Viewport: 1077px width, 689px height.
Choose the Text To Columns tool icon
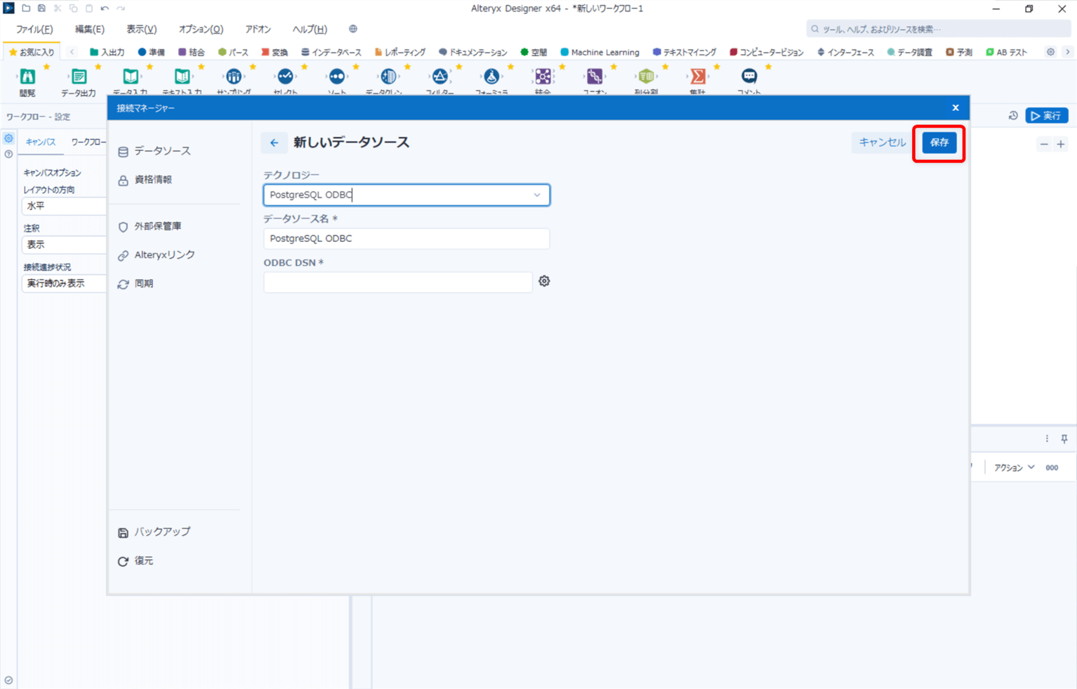(x=646, y=76)
